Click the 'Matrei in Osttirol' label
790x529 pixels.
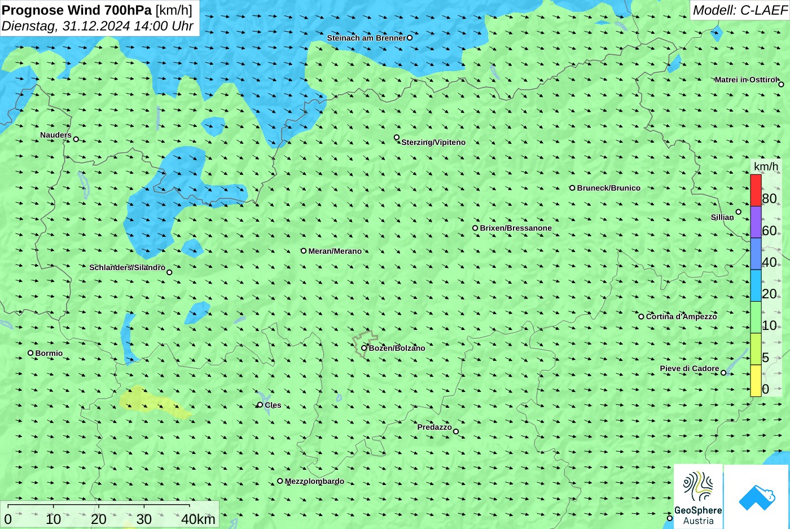[746, 80]
